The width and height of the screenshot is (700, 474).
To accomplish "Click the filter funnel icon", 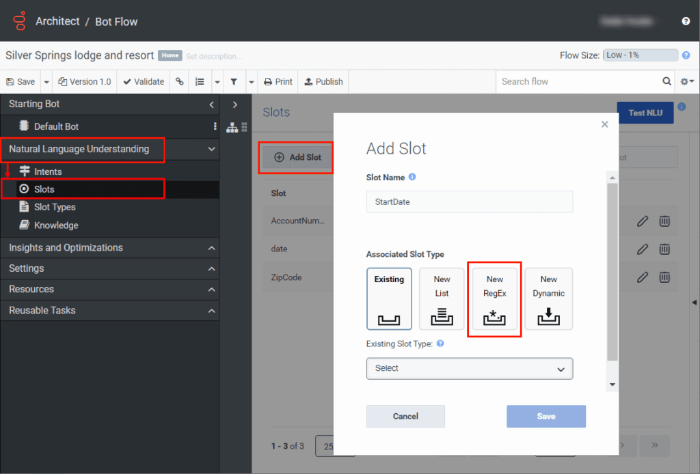I will pyautogui.click(x=234, y=81).
